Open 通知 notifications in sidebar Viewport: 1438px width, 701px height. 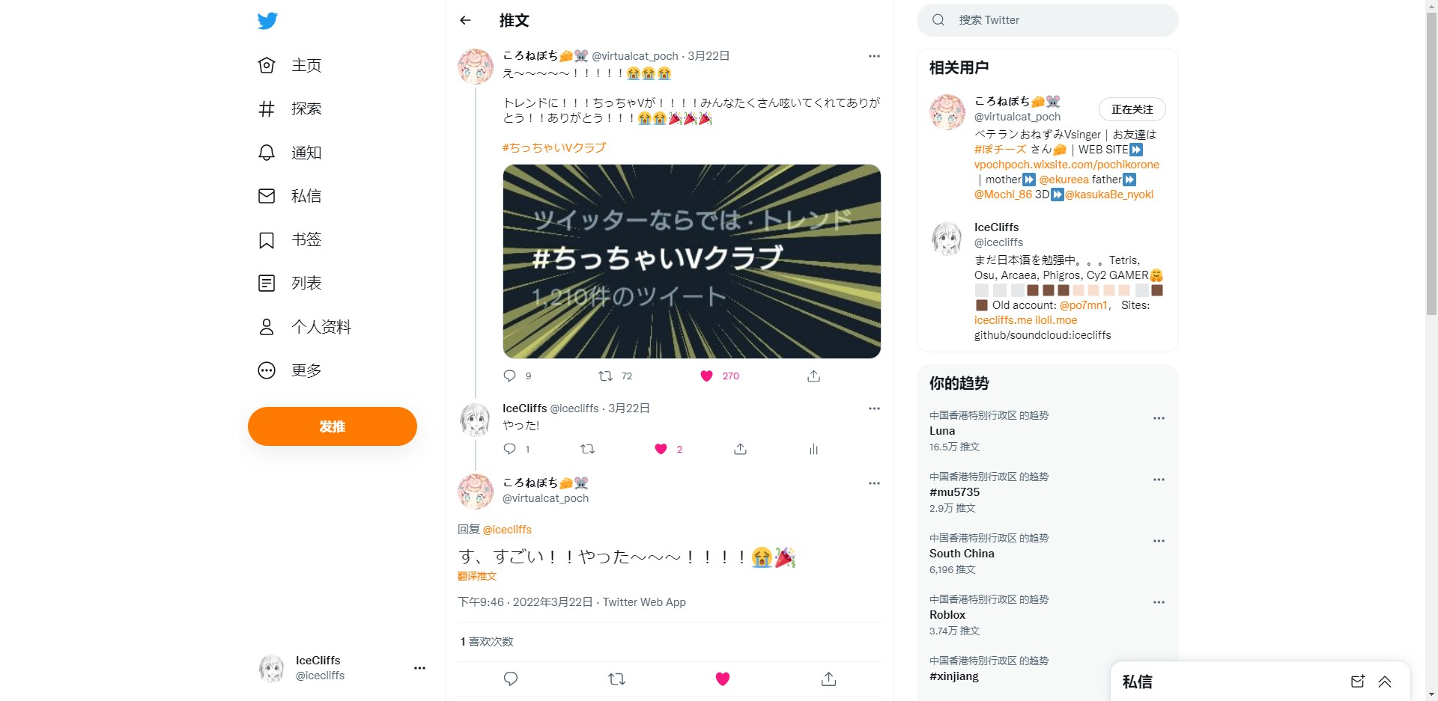[291, 153]
